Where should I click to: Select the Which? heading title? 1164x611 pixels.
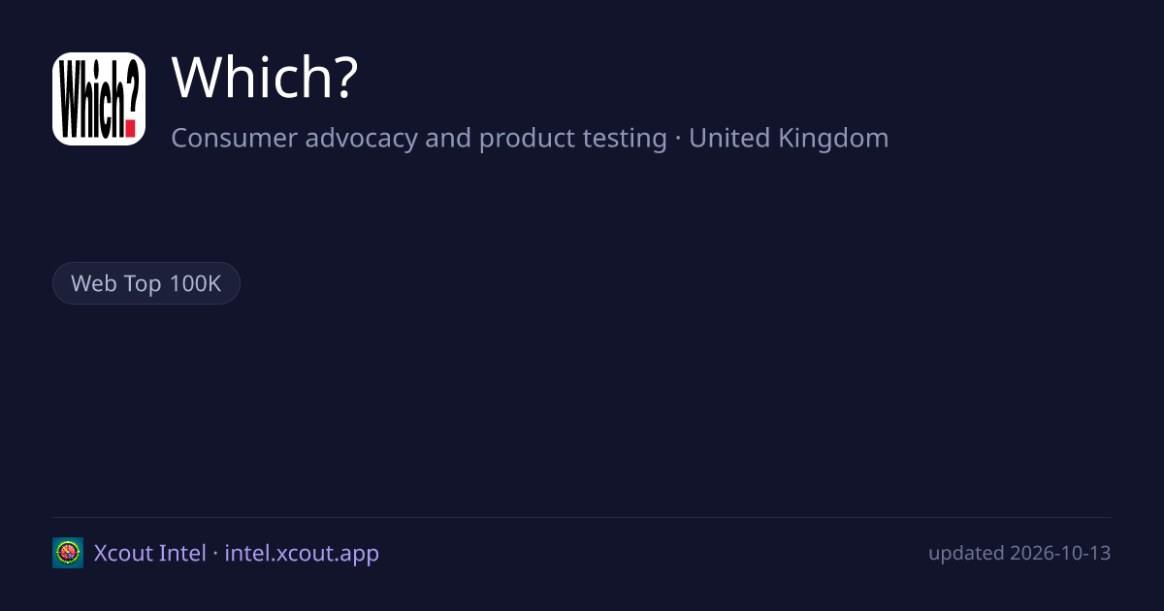(x=265, y=78)
